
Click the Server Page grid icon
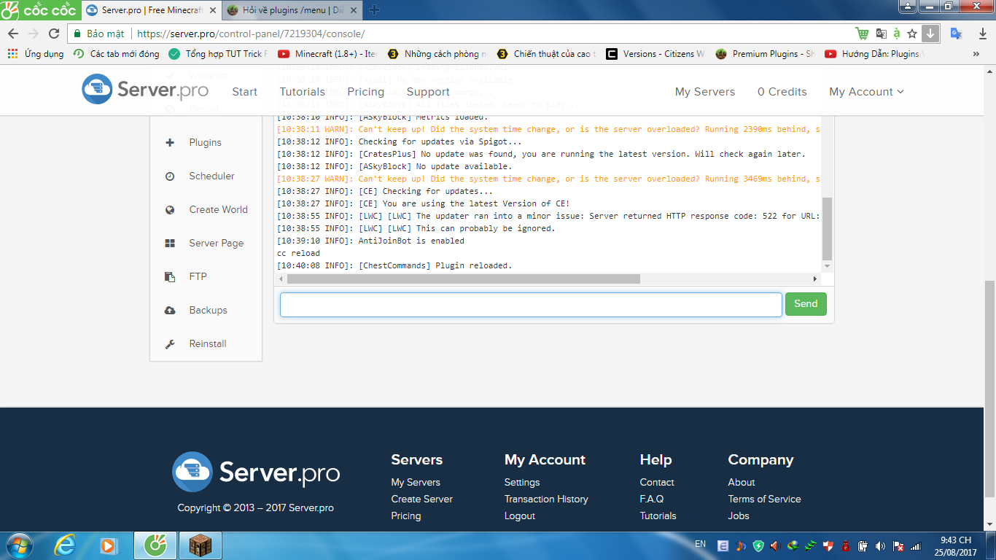[170, 244]
